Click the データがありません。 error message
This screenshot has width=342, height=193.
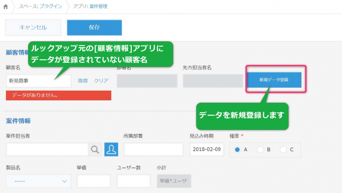pos(59,95)
